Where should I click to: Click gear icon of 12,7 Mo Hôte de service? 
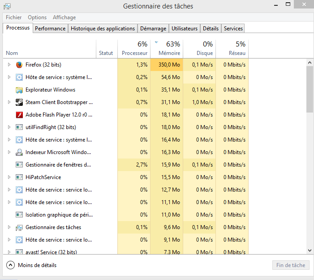tap(19, 190)
